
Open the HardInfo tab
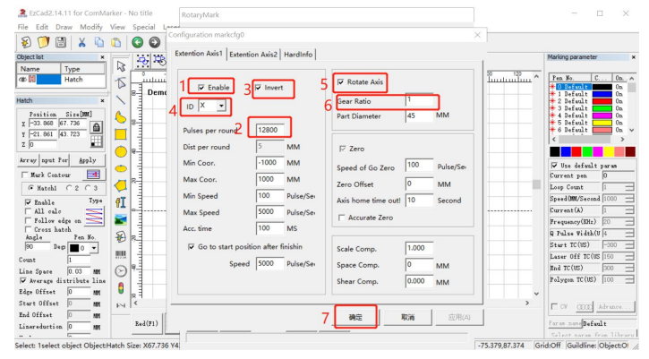tap(298, 54)
